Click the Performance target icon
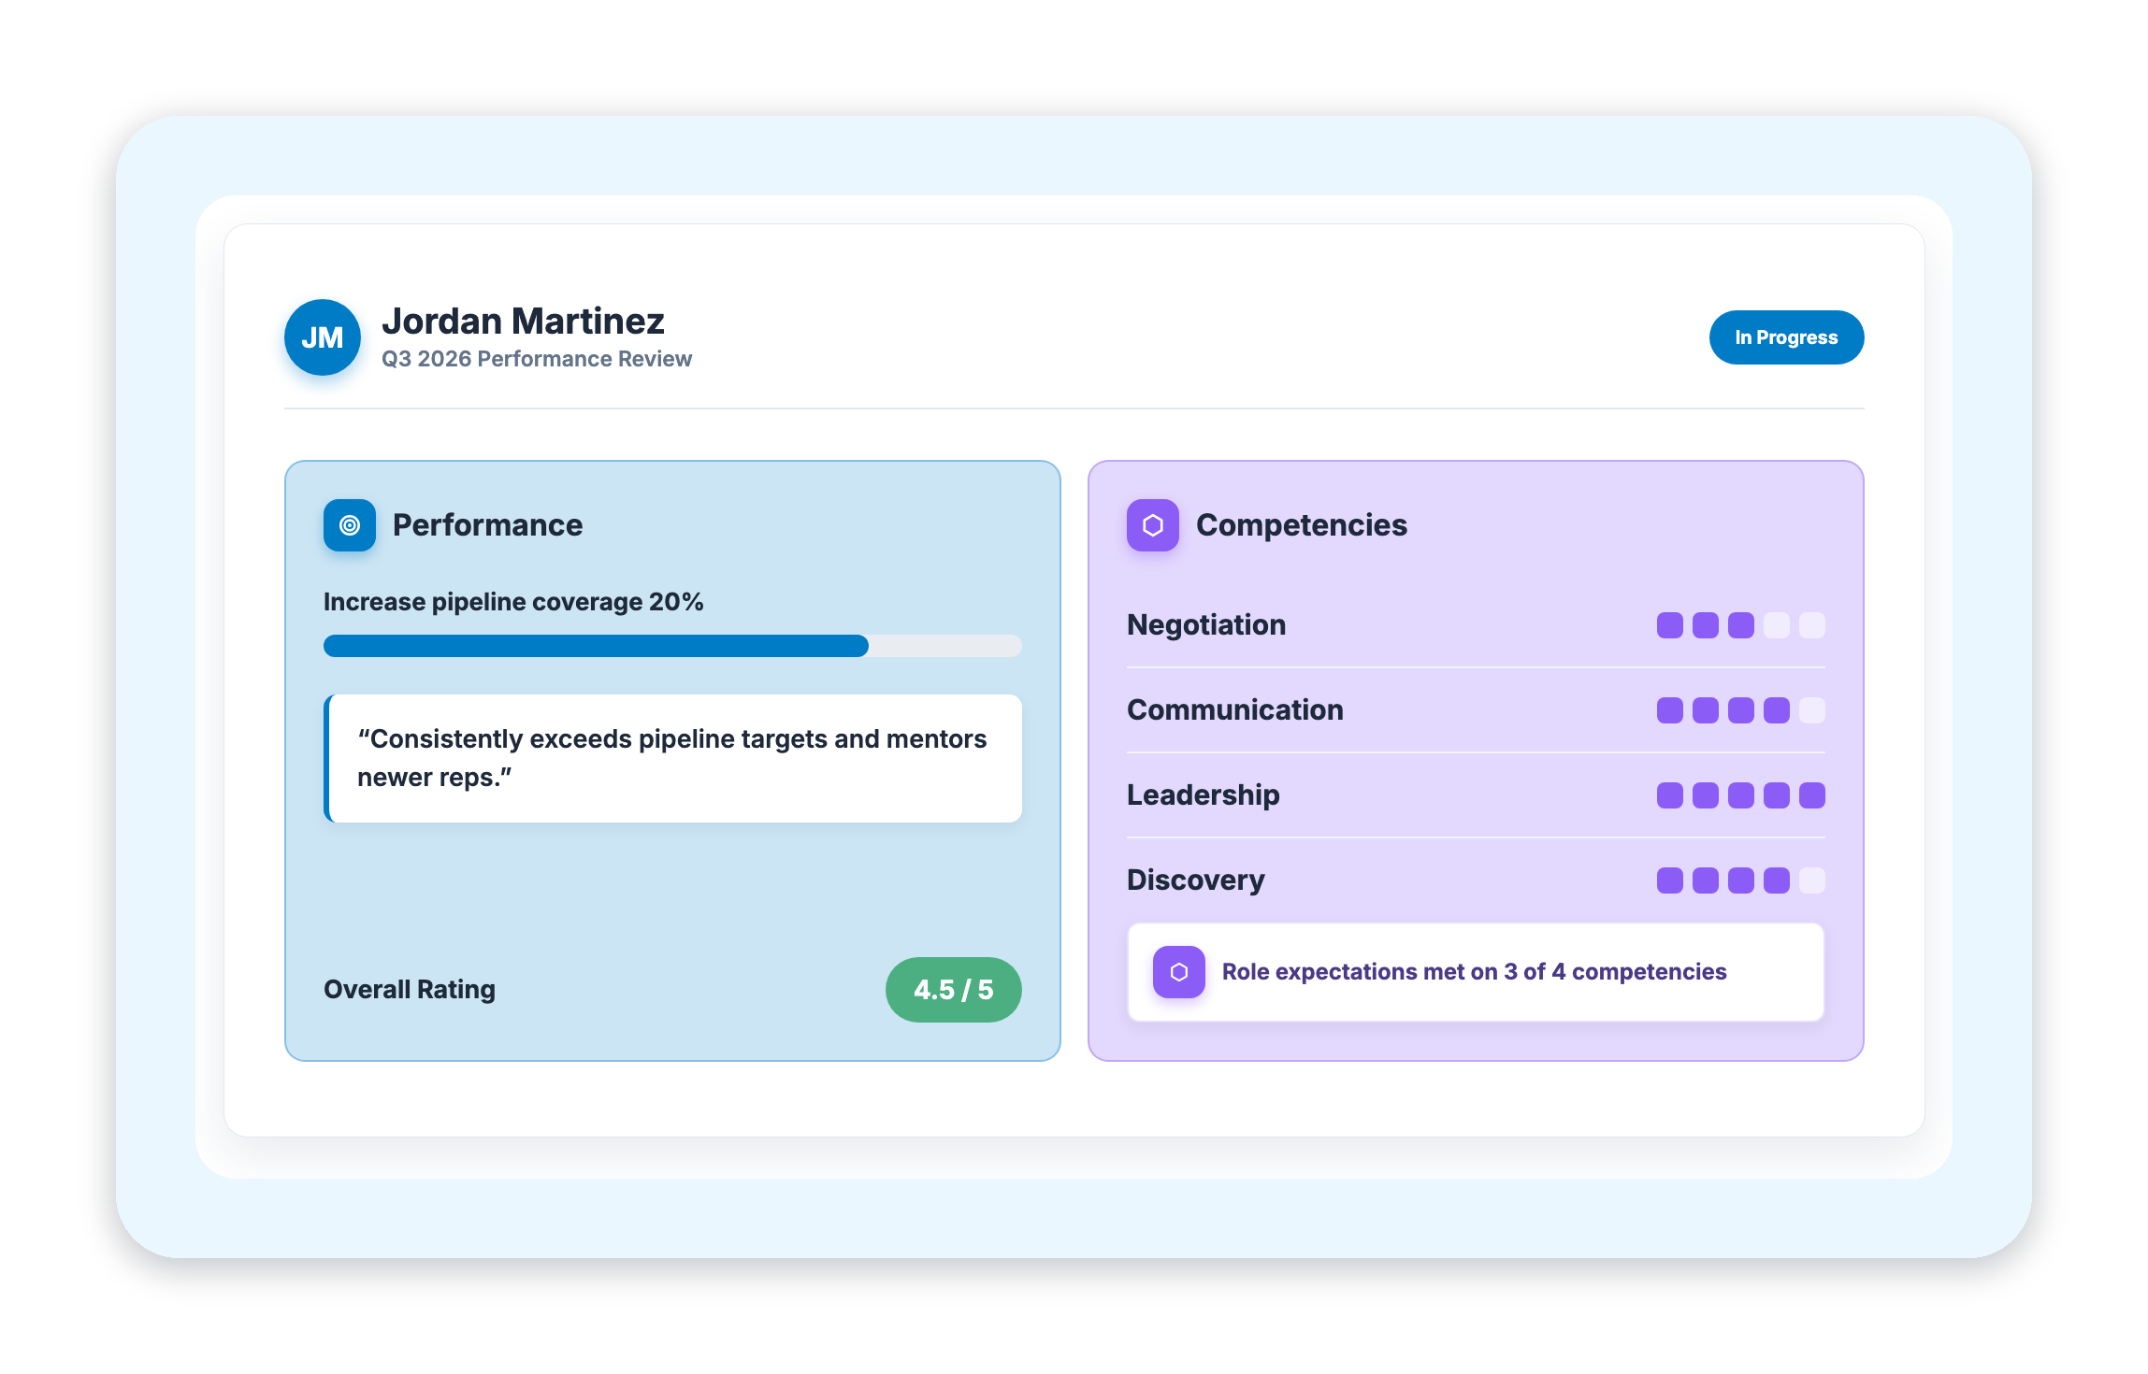2148x1374 pixels. (x=350, y=525)
